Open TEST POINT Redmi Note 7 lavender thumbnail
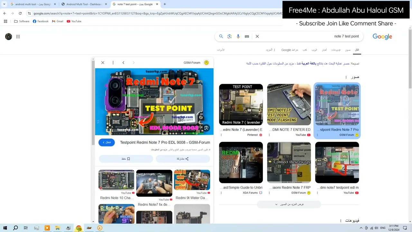 point(241,104)
